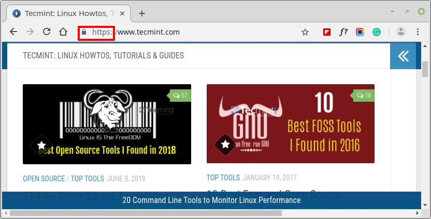431x219 pixels.
Task: Open 20 Command Line Tools banner link
Action: click(212, 200)
